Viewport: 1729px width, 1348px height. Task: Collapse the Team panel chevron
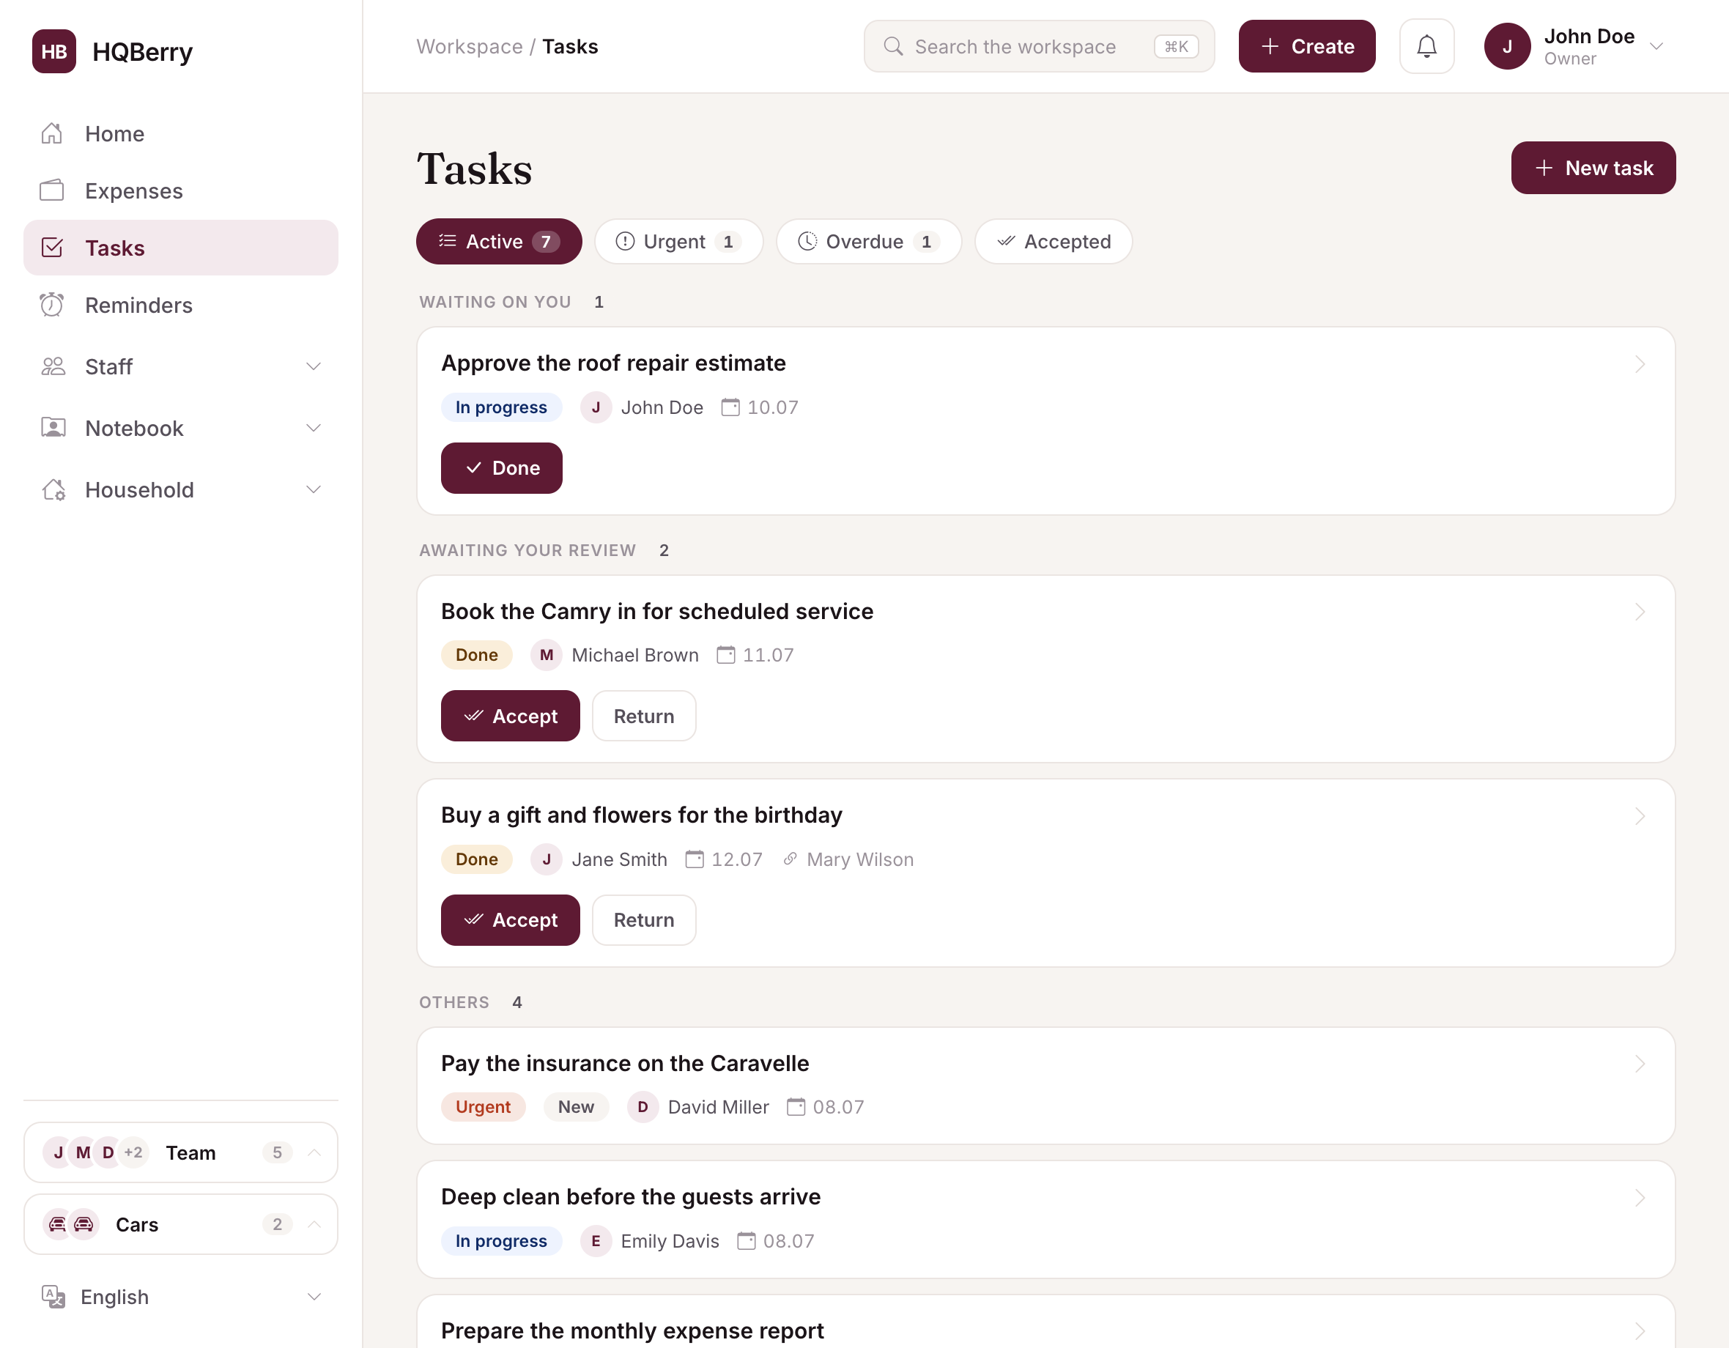click(314, 1153)
